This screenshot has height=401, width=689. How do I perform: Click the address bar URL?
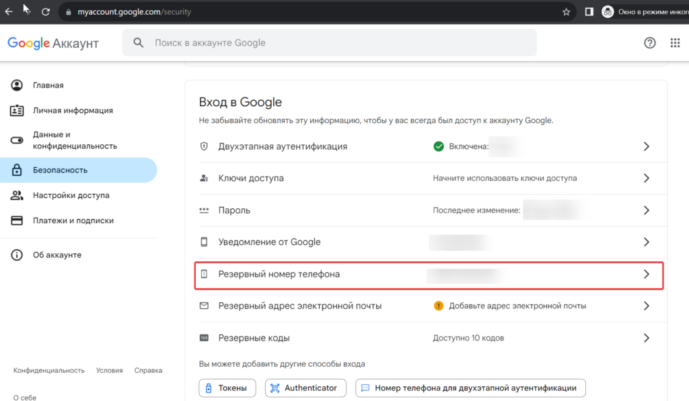135,12
